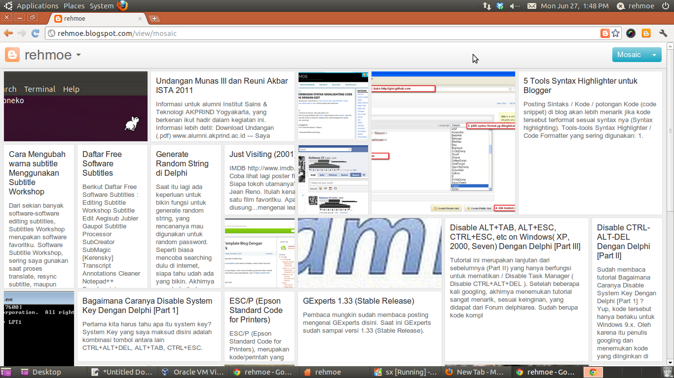This screenshot has width=674, height=378.
Task: Click the Chrome icon button in the bottom panel
Action: click(x=594, y=372)
